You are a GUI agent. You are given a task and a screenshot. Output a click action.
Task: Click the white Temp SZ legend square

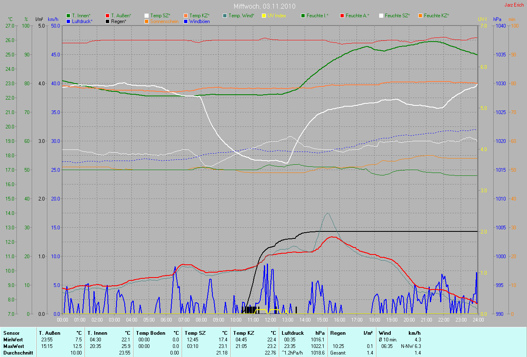tap(147, 16)
